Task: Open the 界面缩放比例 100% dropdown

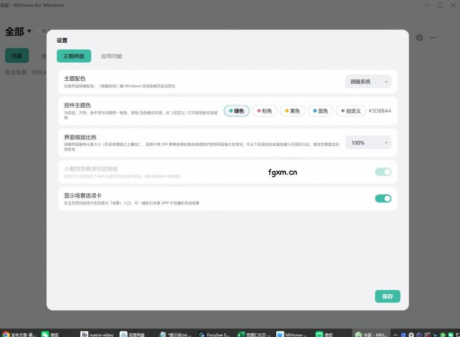Action: coord(368,143)
